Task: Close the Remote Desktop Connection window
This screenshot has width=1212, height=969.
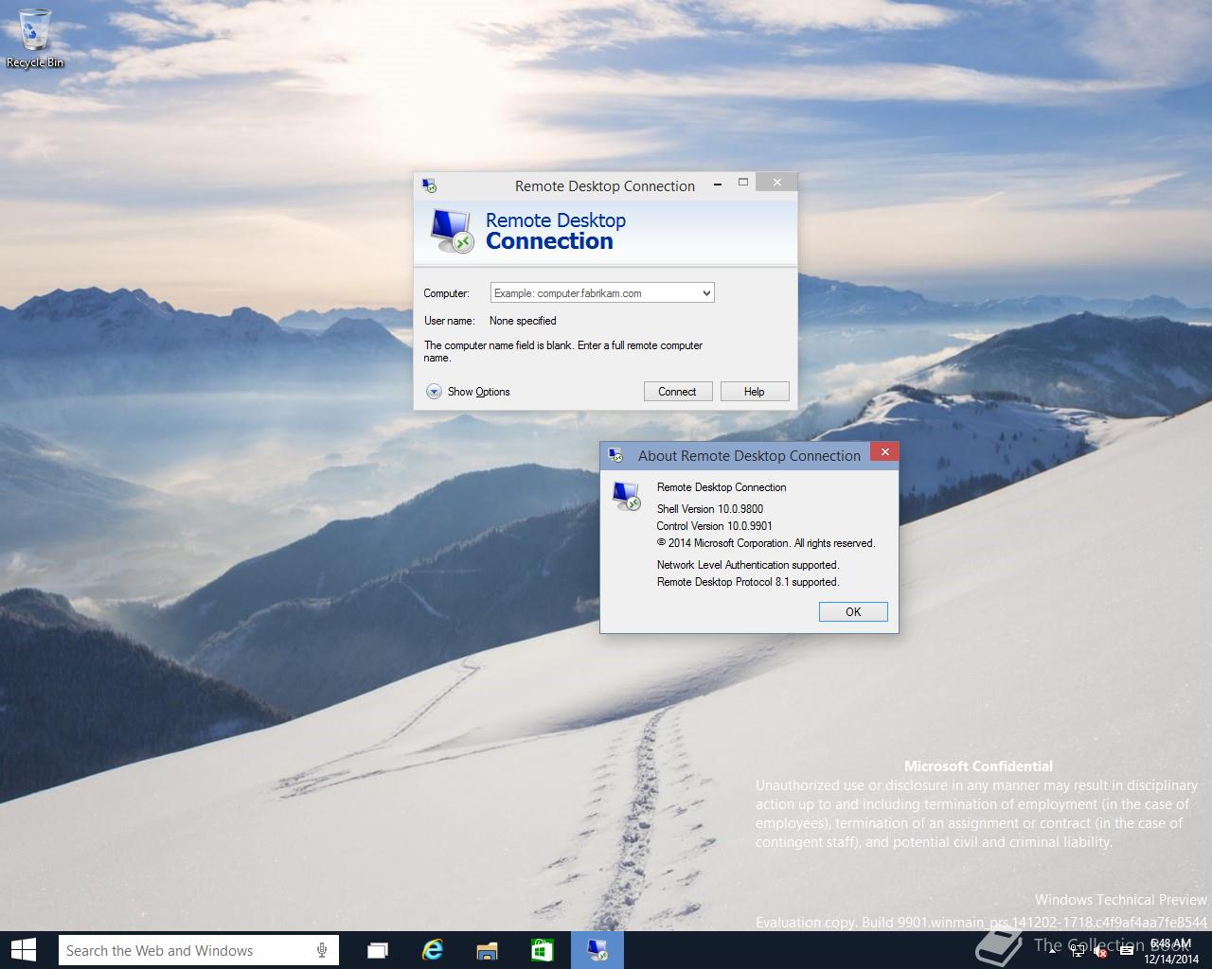Action: 777,182
